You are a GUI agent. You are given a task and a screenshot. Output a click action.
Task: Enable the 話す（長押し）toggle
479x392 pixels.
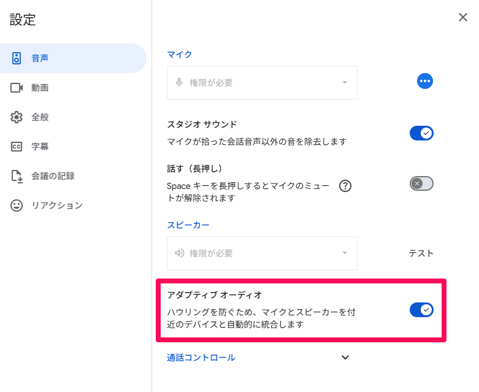point(421,183)
